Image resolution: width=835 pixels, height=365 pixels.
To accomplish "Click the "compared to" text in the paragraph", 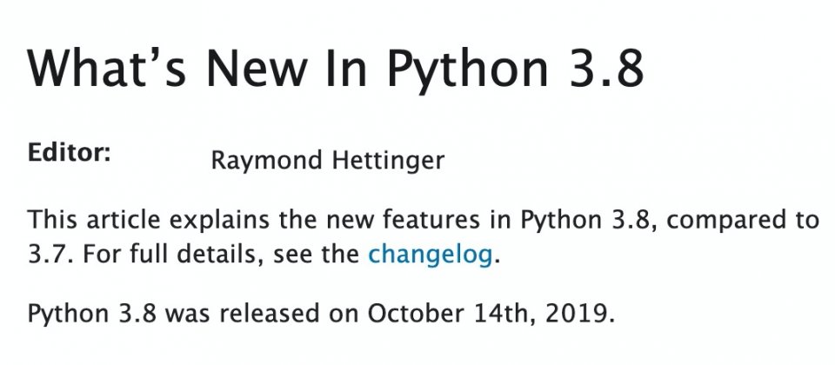I will pyautogui.click(x=742, y=220).
